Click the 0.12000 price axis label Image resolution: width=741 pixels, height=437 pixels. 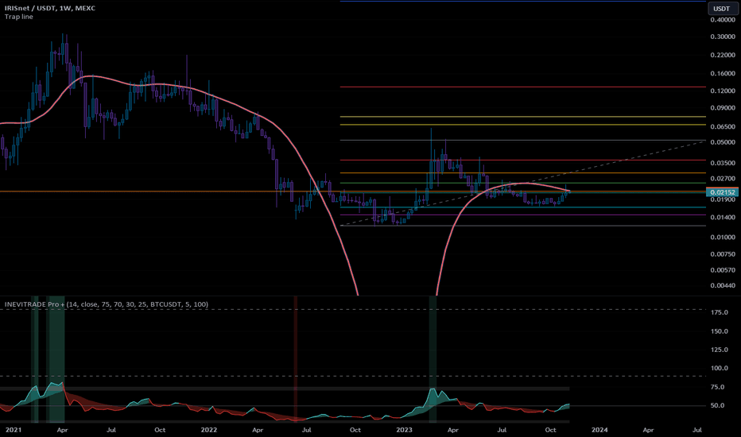point(723,91)
